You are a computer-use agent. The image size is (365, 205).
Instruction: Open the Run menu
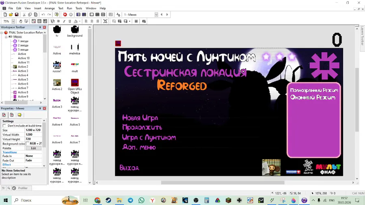click(69, 8)
